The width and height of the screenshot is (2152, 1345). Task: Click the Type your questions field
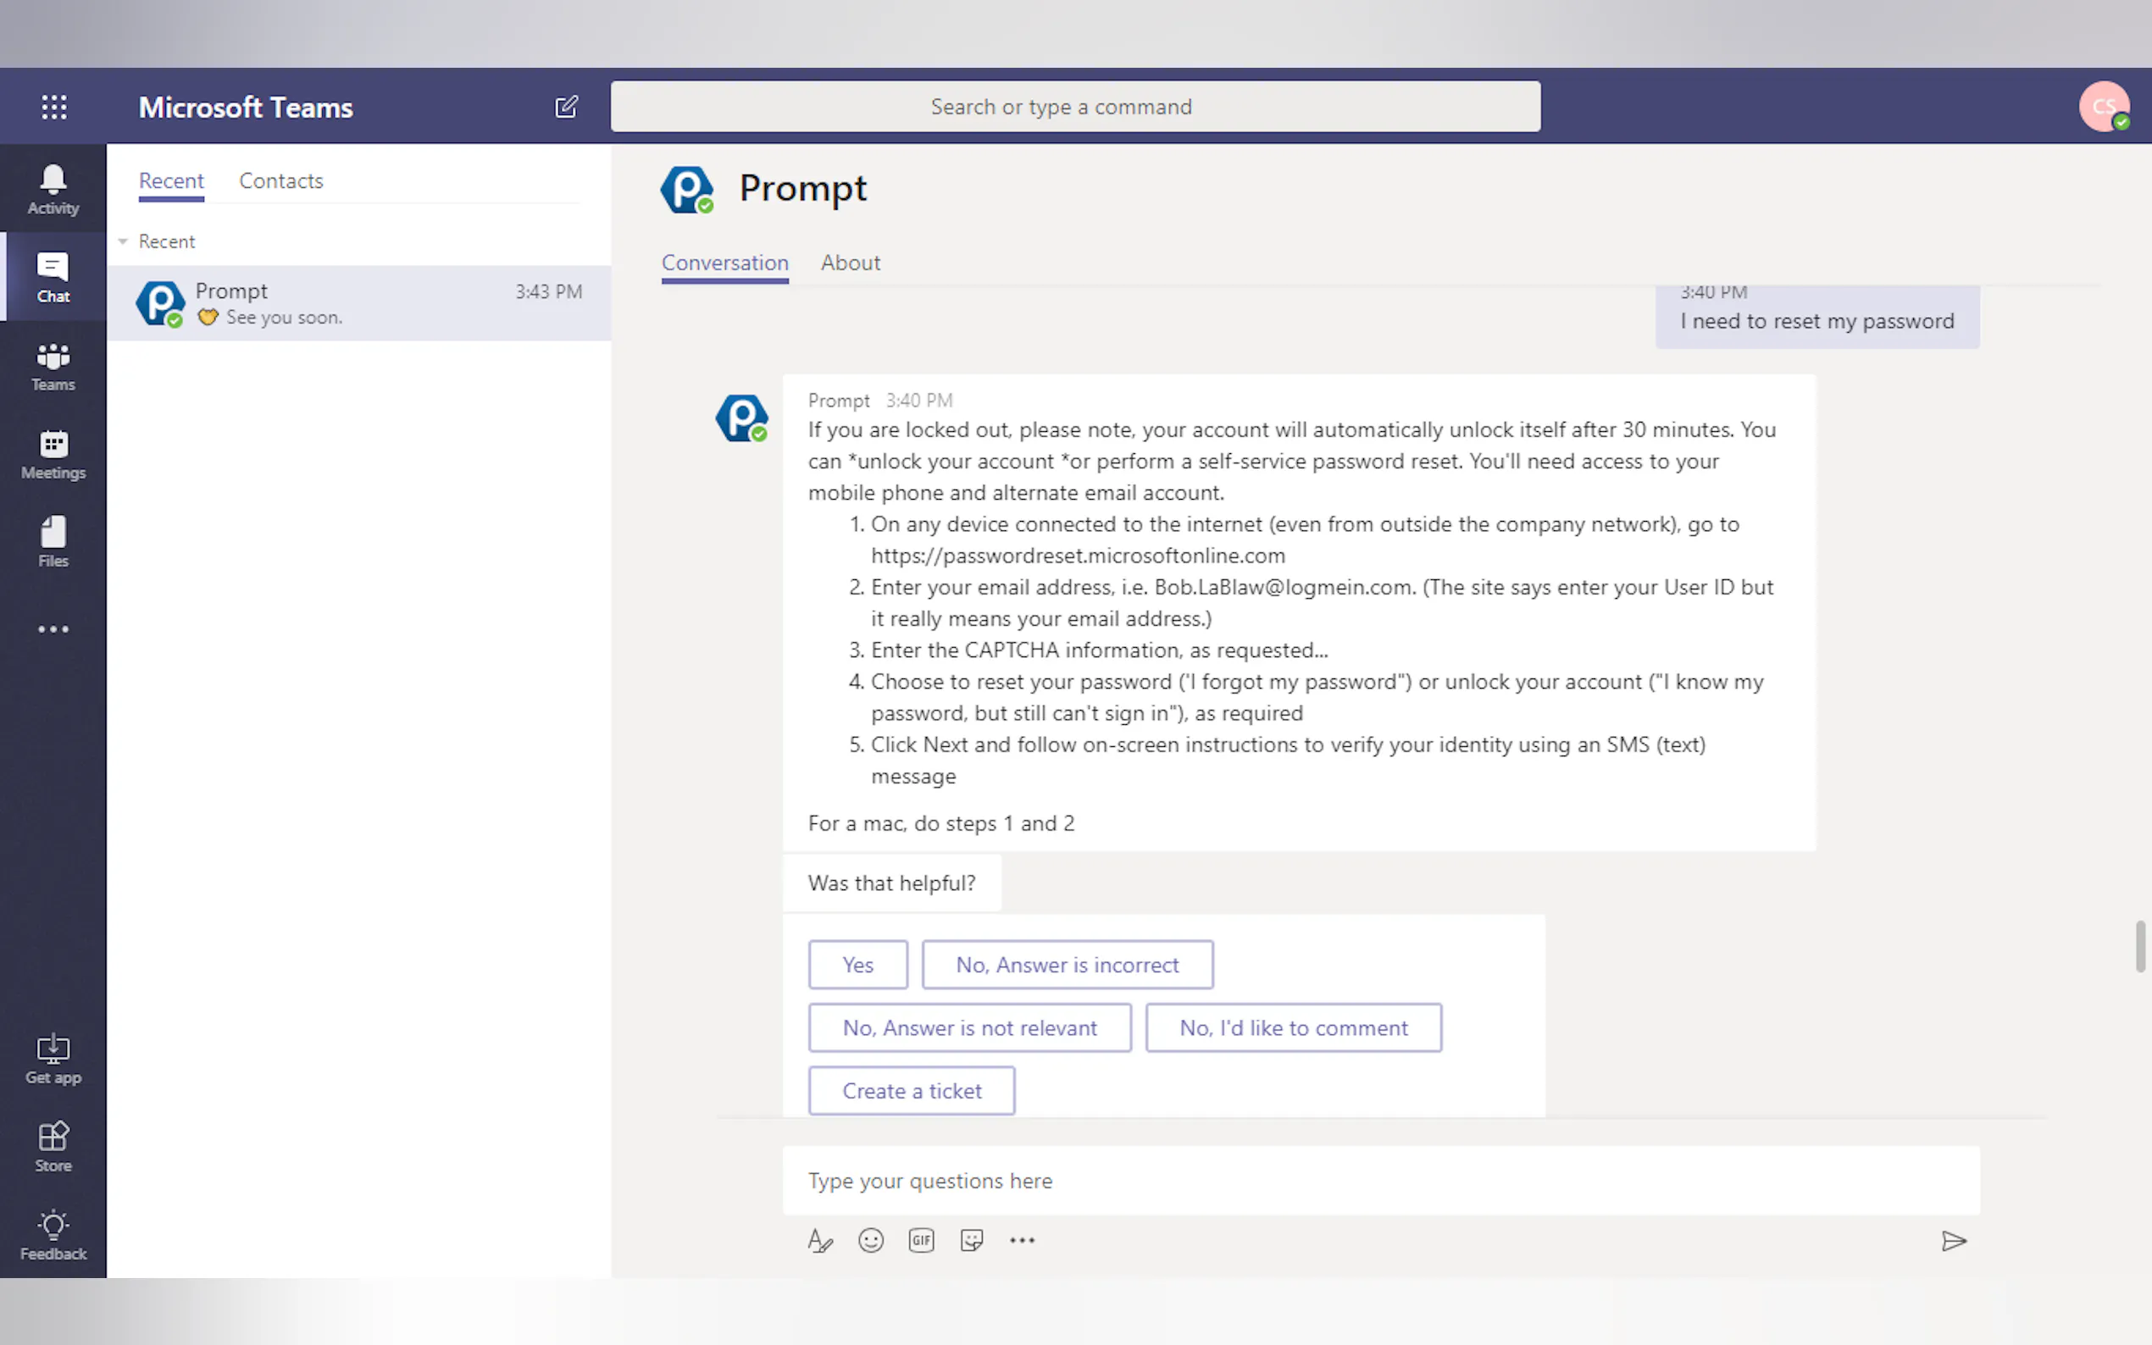(x=1380, y=1181)
